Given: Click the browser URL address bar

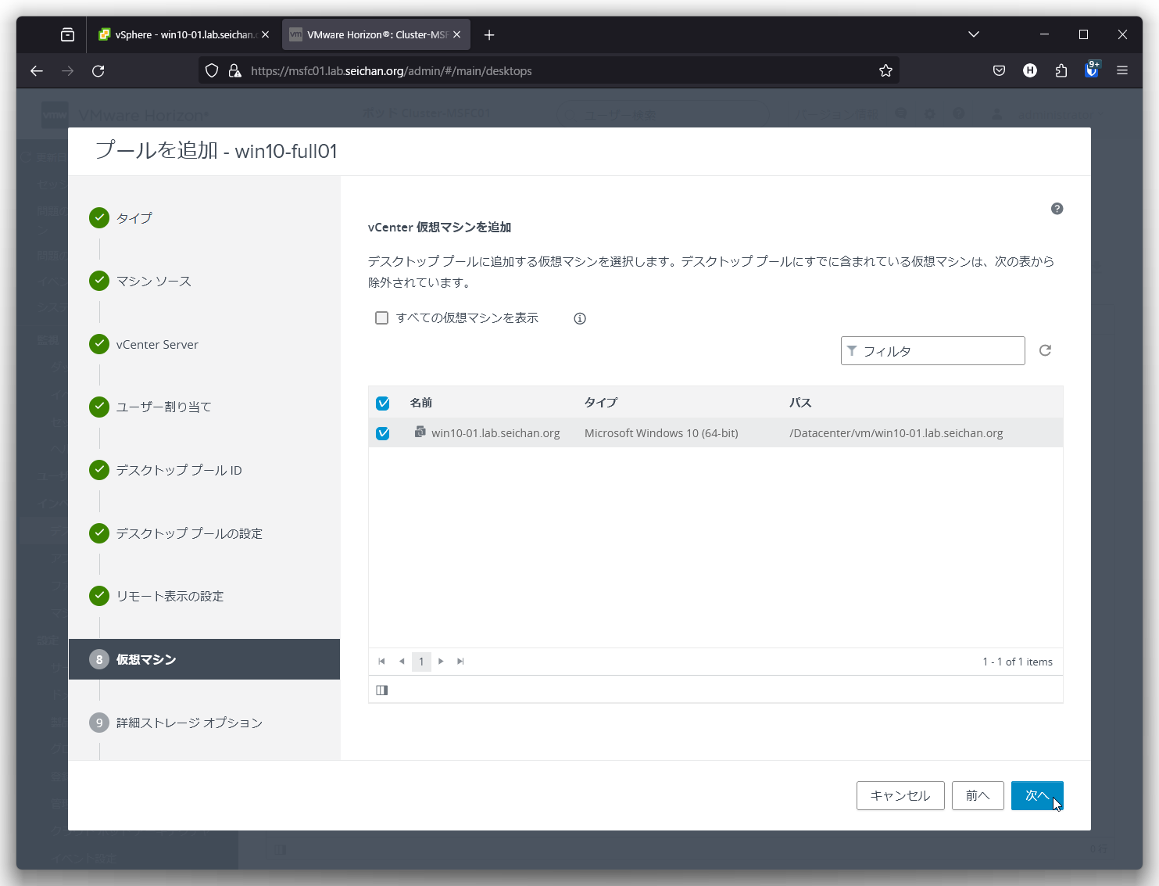Looking at the screenshot, I should coord(547,71).
